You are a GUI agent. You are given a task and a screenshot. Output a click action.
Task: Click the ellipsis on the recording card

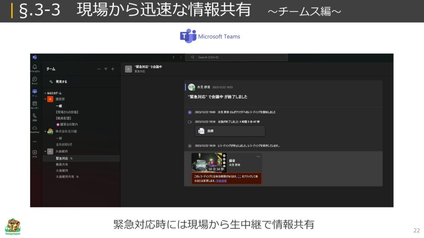(x=258, y=157)
